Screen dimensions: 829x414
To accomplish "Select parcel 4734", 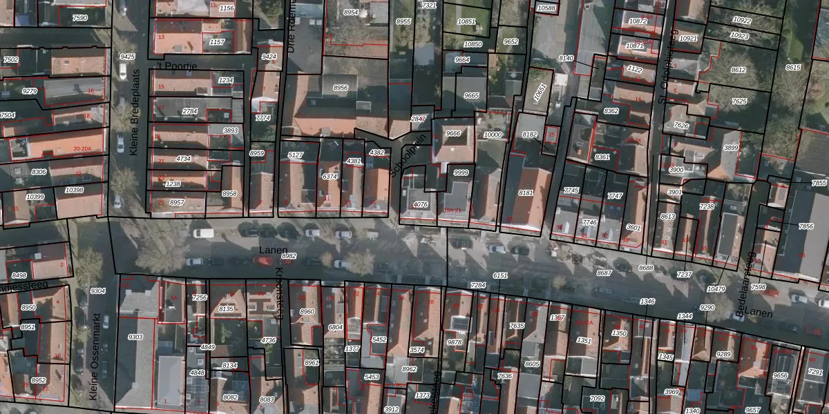I will click(183, 159).
